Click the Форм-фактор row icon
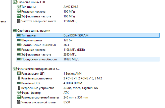165x108 pixels. coord(19,93)
